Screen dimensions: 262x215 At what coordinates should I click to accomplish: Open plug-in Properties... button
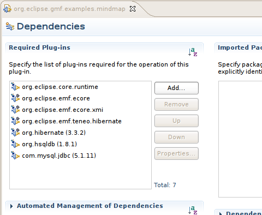pyautogui.click(x=176, y=153)
